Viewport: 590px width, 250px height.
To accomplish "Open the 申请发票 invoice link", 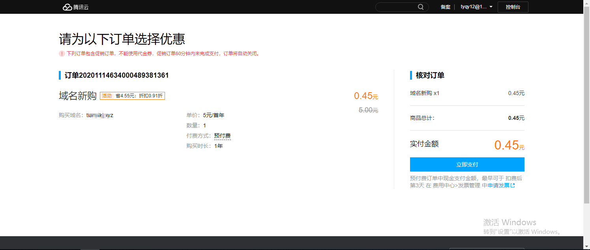I will 499,185.
